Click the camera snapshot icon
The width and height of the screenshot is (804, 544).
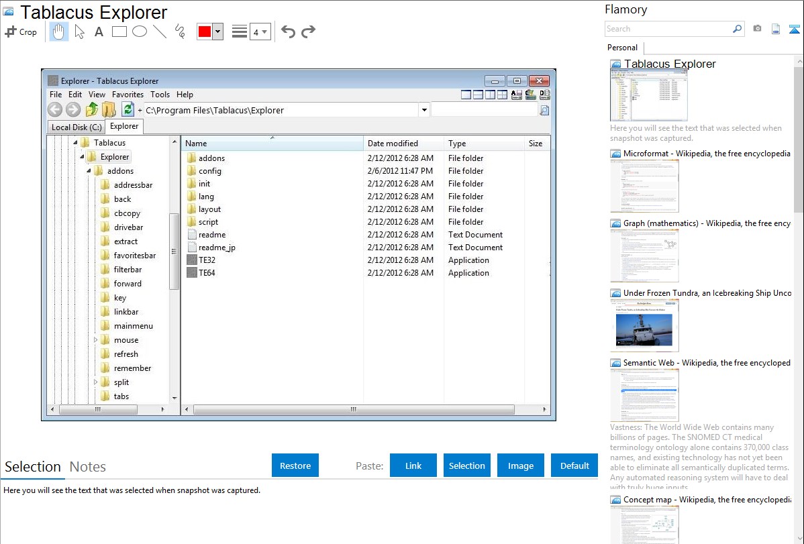point(757,29)
